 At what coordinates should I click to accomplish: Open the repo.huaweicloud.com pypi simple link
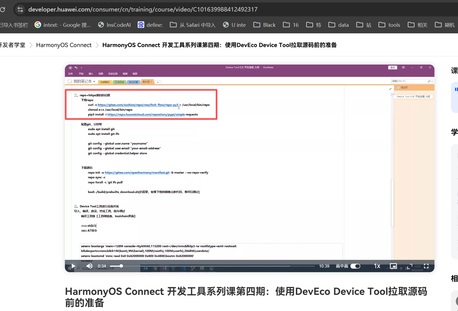click(x=146, y=115)
